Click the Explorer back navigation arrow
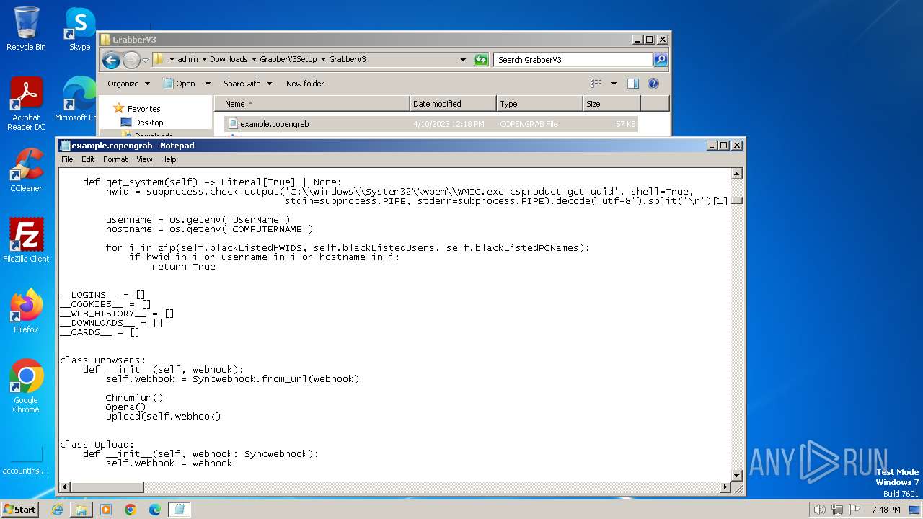The width and height of the screenshot is (923, 519). click(111, 60)
